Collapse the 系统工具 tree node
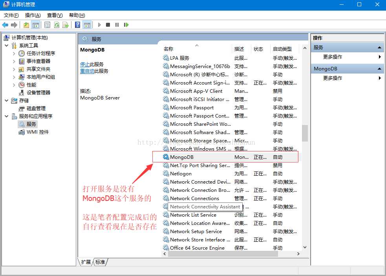This screenshot has width=386, height=276. click(x=7, y=46)
